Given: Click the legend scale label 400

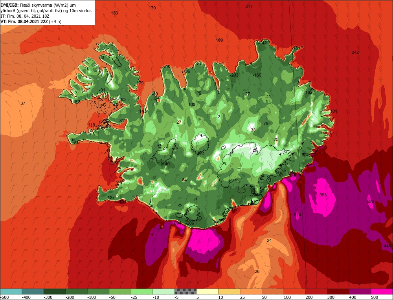Looking at the screenshot, I should point(353,297).
